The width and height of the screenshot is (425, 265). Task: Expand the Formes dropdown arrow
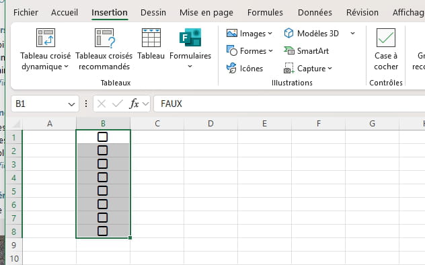[270, 50]
